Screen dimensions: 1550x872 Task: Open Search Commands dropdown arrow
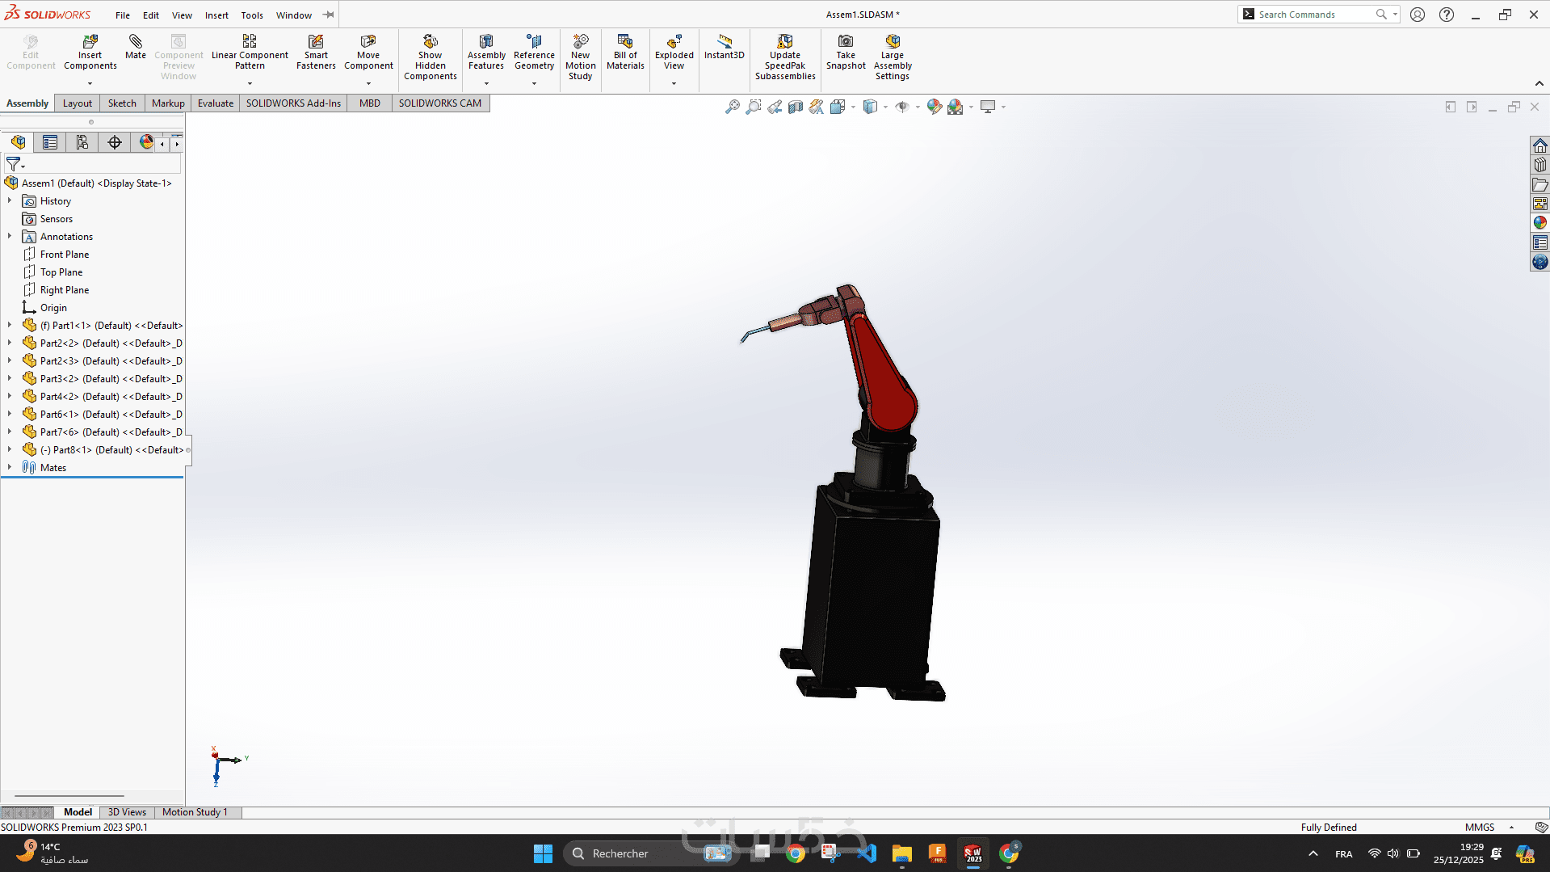click(x=1395, y=15)
